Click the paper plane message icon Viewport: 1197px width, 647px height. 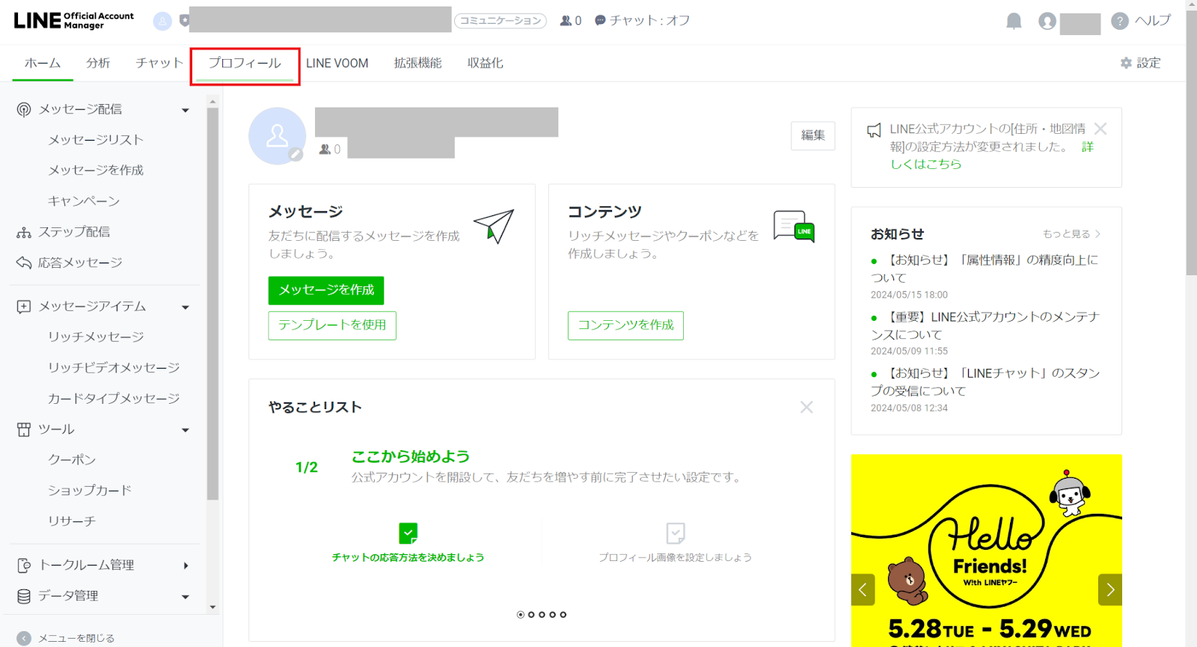pyautogui.click(x=494, y=226)
